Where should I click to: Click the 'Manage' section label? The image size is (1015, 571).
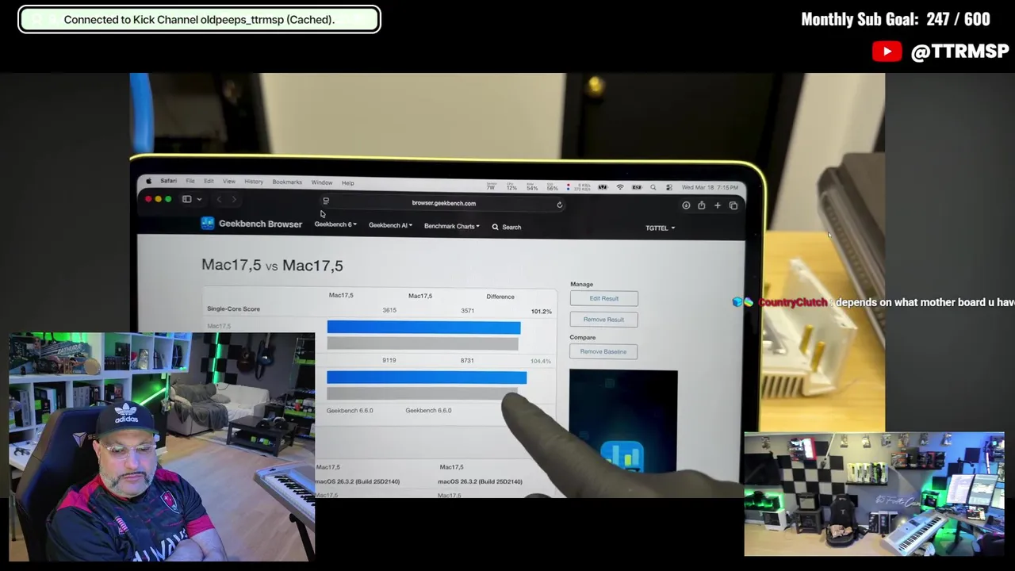[x=581, y=284]
